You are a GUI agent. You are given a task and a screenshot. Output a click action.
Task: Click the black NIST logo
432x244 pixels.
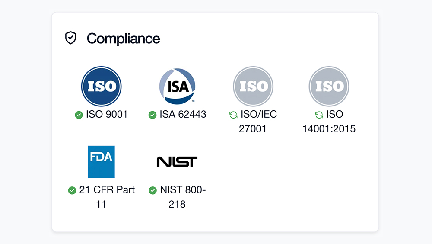(177, 162)
